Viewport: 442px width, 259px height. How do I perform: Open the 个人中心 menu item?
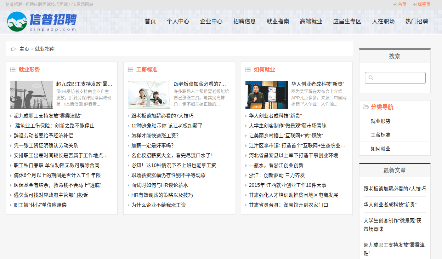178,21
